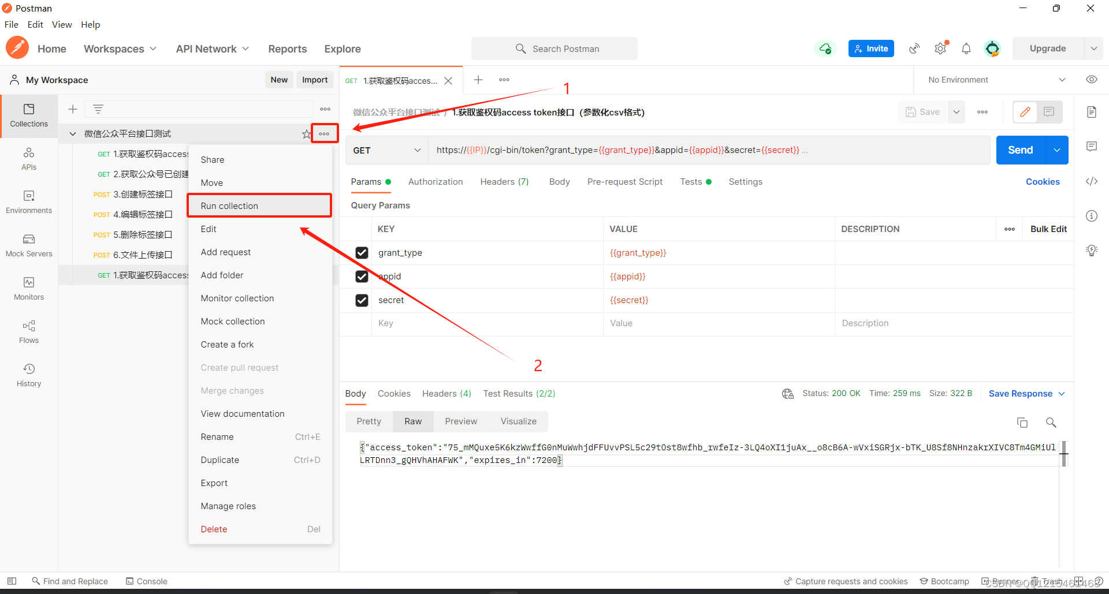Viewport: 1109px width, 594px height.
Task: Click the Invite button
Action: click(x=871, y=48)
